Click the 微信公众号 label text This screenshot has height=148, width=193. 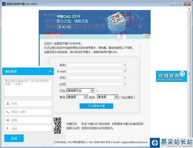coord(73,128)
